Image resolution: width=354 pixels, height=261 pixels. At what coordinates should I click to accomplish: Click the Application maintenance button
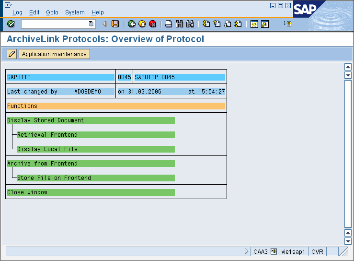pos(54,54)
